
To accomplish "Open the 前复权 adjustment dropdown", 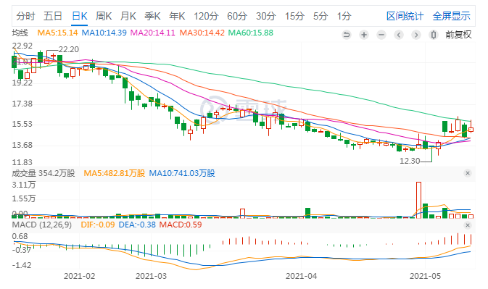I will [x=458, y=35].
